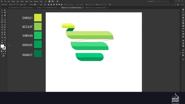Open the Arrange Documents dropdown
The width and height of the screenshot is (185, 104).
click(x=53, y=1)
